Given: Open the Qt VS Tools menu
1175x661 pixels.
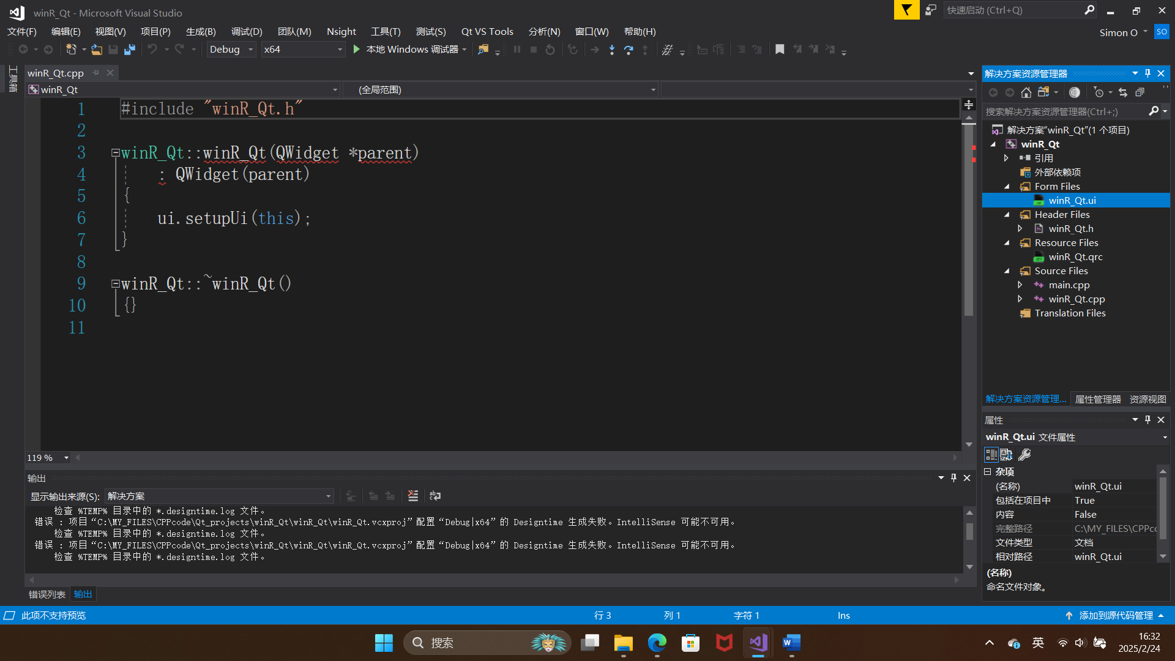Looking at the screenshot, I should point(487,31).
